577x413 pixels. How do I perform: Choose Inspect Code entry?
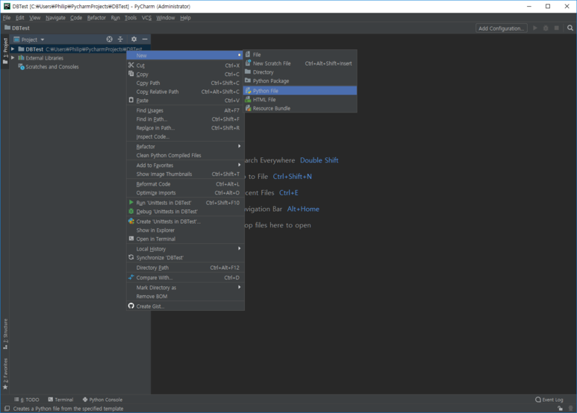(185, 136)
